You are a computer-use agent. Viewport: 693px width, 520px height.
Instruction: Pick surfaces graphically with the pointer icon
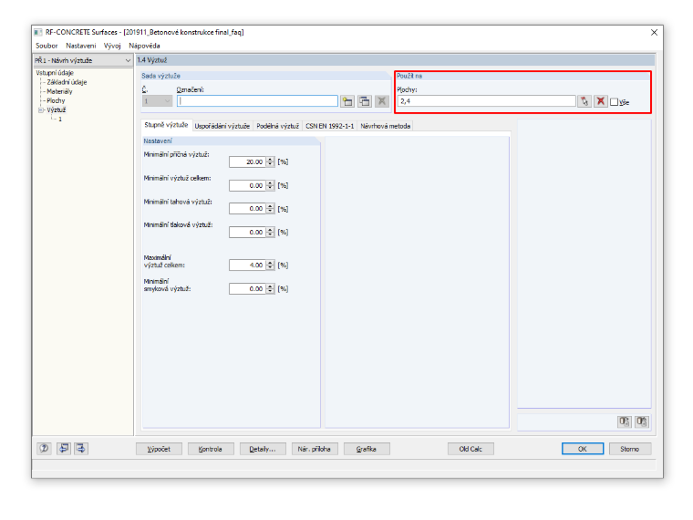click(584, 101)
